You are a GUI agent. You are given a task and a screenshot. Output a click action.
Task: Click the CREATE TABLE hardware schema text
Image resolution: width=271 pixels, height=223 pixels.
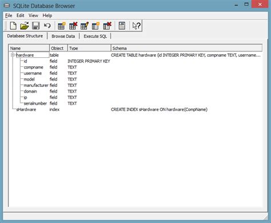tap(186, 55)
